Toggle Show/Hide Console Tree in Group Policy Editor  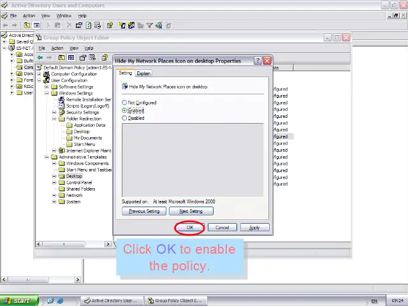(x=71, y=57)
